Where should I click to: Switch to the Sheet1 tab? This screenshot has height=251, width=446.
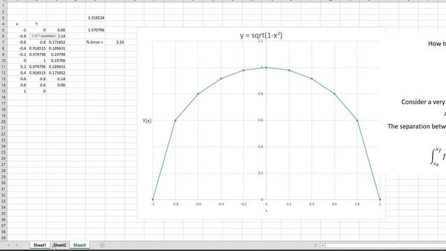(x=40, y=245)
